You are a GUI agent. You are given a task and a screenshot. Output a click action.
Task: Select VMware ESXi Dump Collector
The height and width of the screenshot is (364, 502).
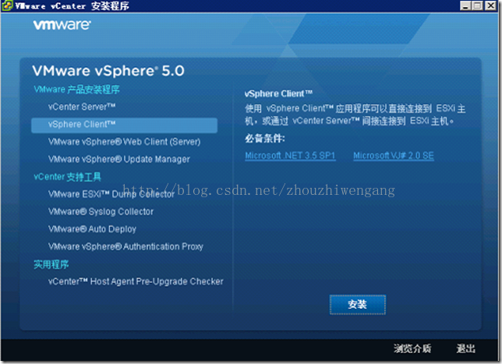pyautogui.click(x=111, y=194)
